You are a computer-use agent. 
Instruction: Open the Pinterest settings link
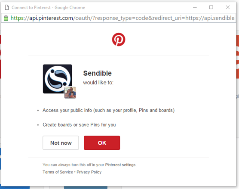120,165
